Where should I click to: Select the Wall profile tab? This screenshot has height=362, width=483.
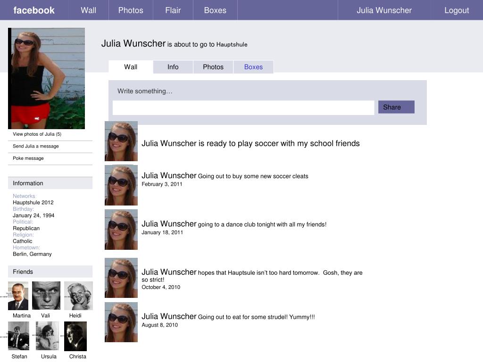(x=131, y=67)
